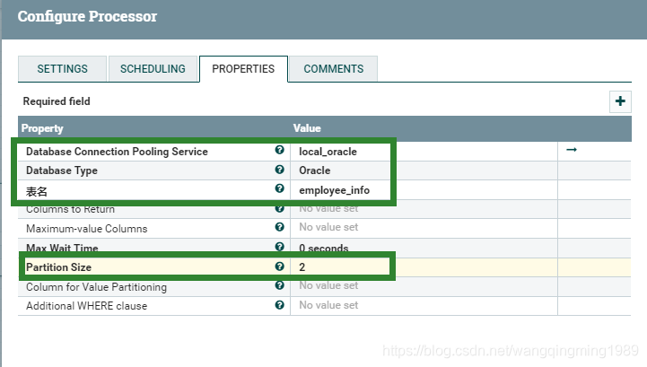Image resolution: width=647 pixels, height=367 pixels.
Task: Select Column for Value Partitioning property name
Action: coord(96,287)
